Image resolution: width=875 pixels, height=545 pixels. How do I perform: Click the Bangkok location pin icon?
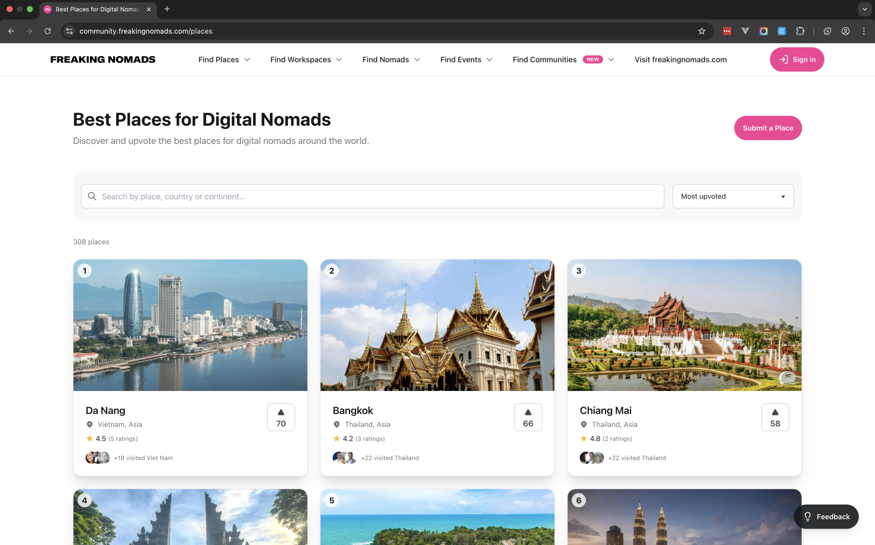coord(337,424)
